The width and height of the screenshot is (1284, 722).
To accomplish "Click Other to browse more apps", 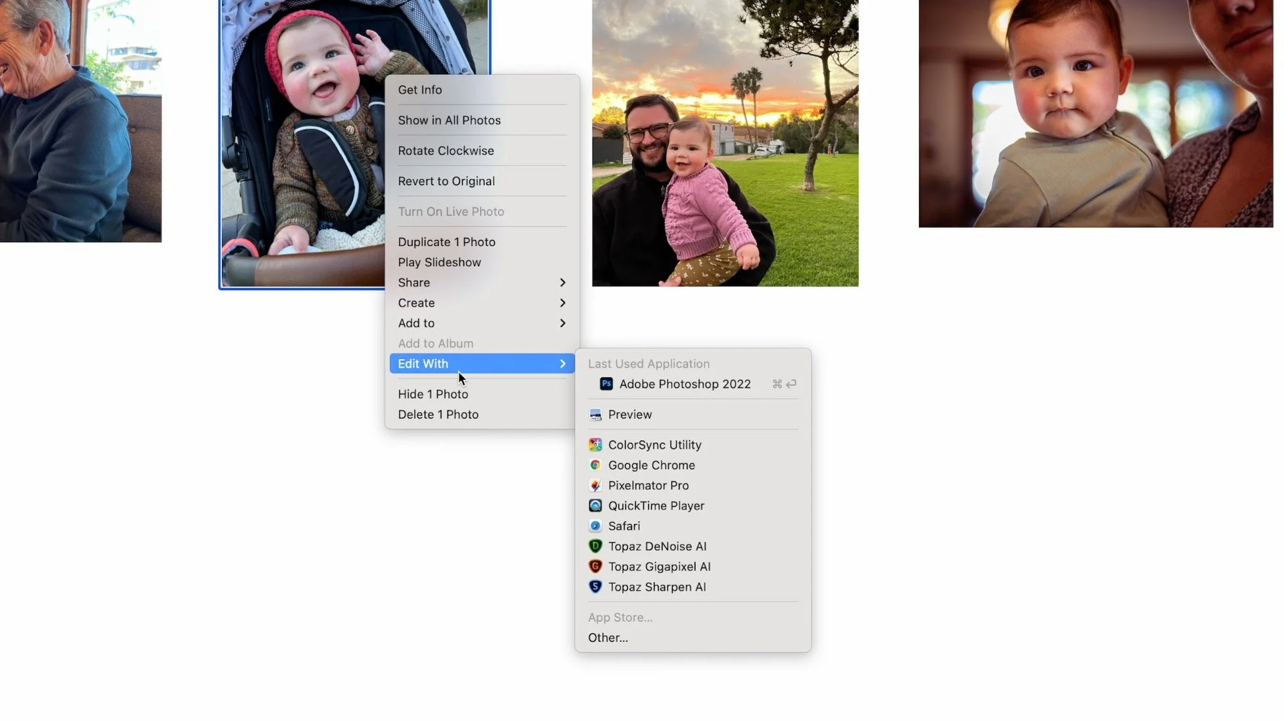I will (607, 637).
